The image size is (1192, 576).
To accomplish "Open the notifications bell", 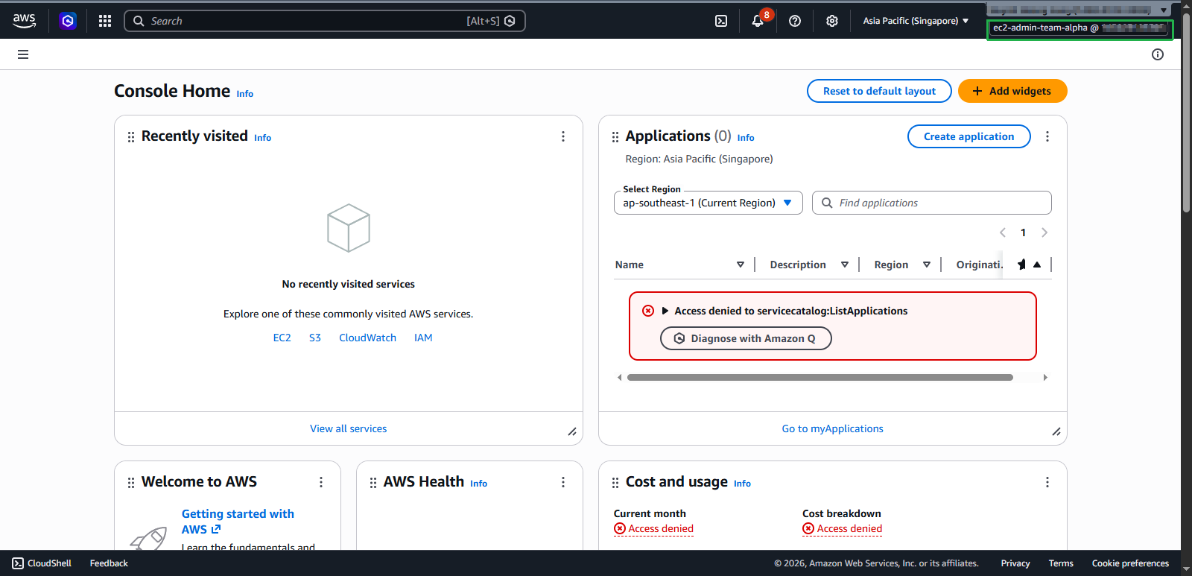I will pos(758,21).
